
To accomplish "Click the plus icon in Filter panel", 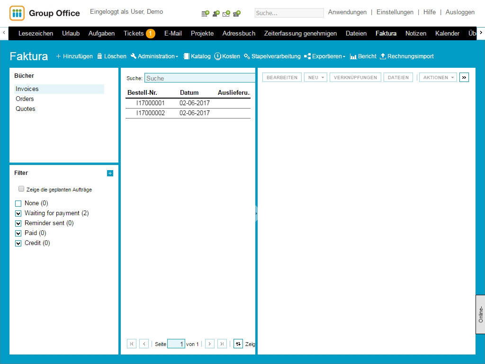I will point(110,173).
